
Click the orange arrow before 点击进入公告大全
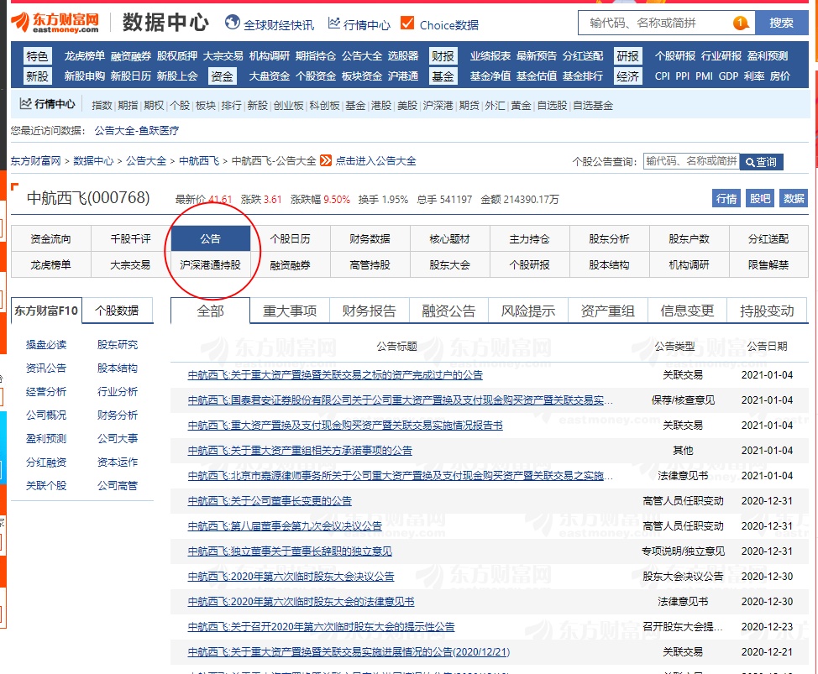[x=326, y=160]
